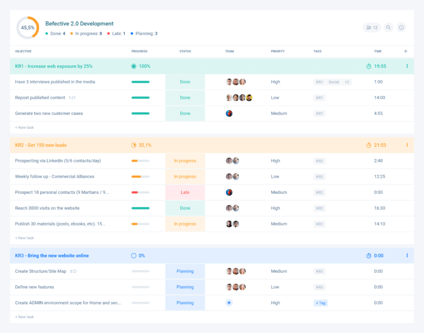
Task: Click the + Tag button
Action: 321,303
